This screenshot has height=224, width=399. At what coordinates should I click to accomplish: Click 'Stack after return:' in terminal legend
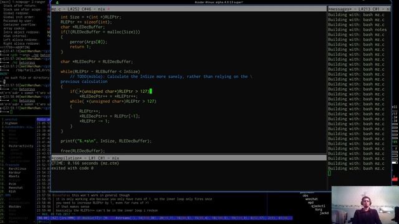click(x=19, y=6)
